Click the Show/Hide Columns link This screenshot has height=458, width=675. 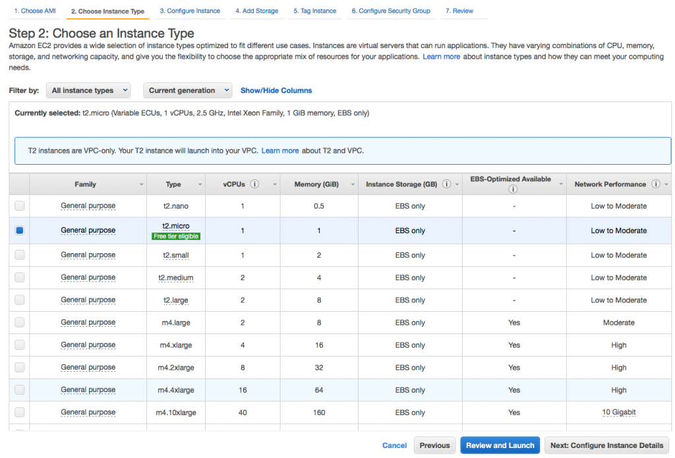click(x=276, y=90)
